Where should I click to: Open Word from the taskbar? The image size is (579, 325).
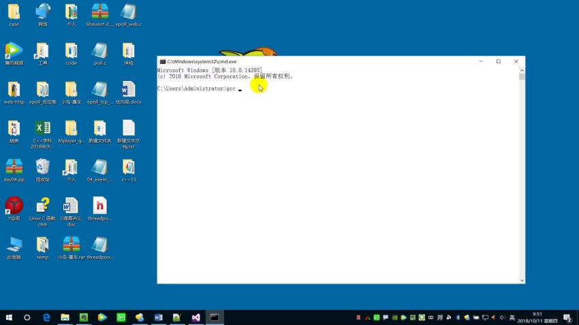(x=159, y=318)
